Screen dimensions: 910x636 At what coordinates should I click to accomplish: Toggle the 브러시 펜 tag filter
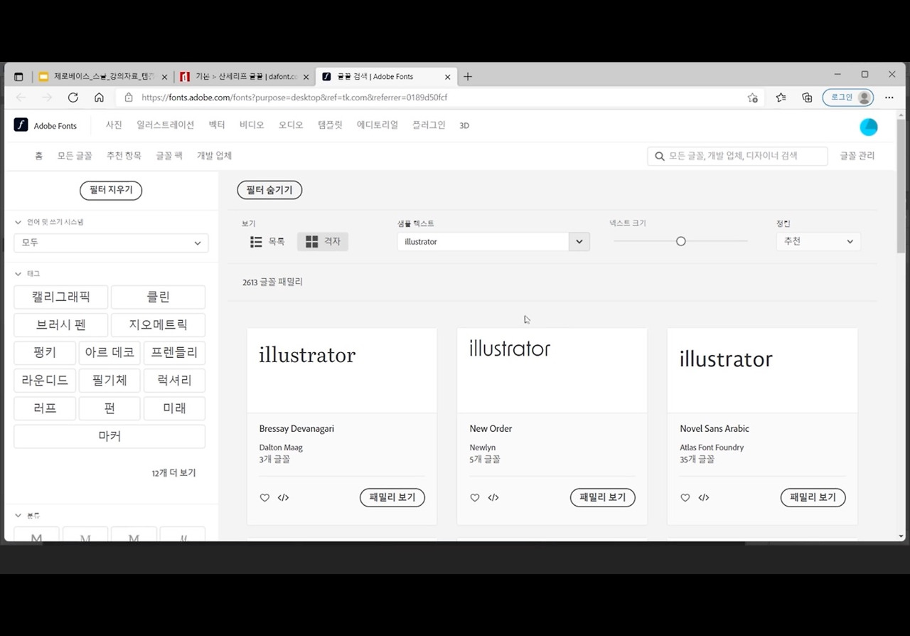point(61,324)
